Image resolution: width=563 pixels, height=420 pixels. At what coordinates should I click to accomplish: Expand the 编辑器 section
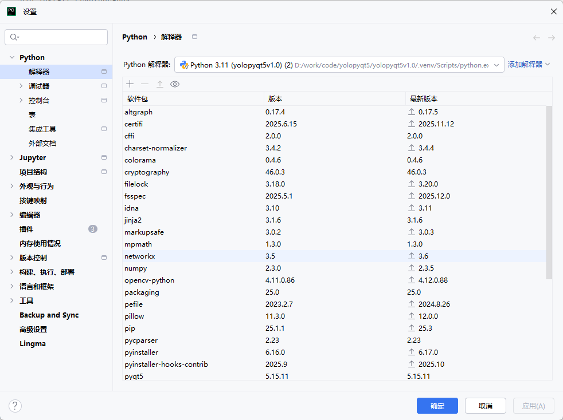(12, 215)
